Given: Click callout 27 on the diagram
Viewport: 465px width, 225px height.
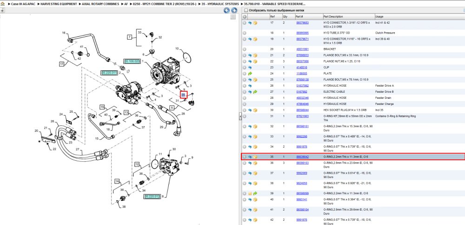Looking at the screenshot, I should [x=78, y=149].
